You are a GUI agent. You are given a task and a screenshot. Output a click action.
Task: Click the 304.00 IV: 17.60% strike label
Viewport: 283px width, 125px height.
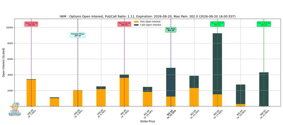[217, 114]
